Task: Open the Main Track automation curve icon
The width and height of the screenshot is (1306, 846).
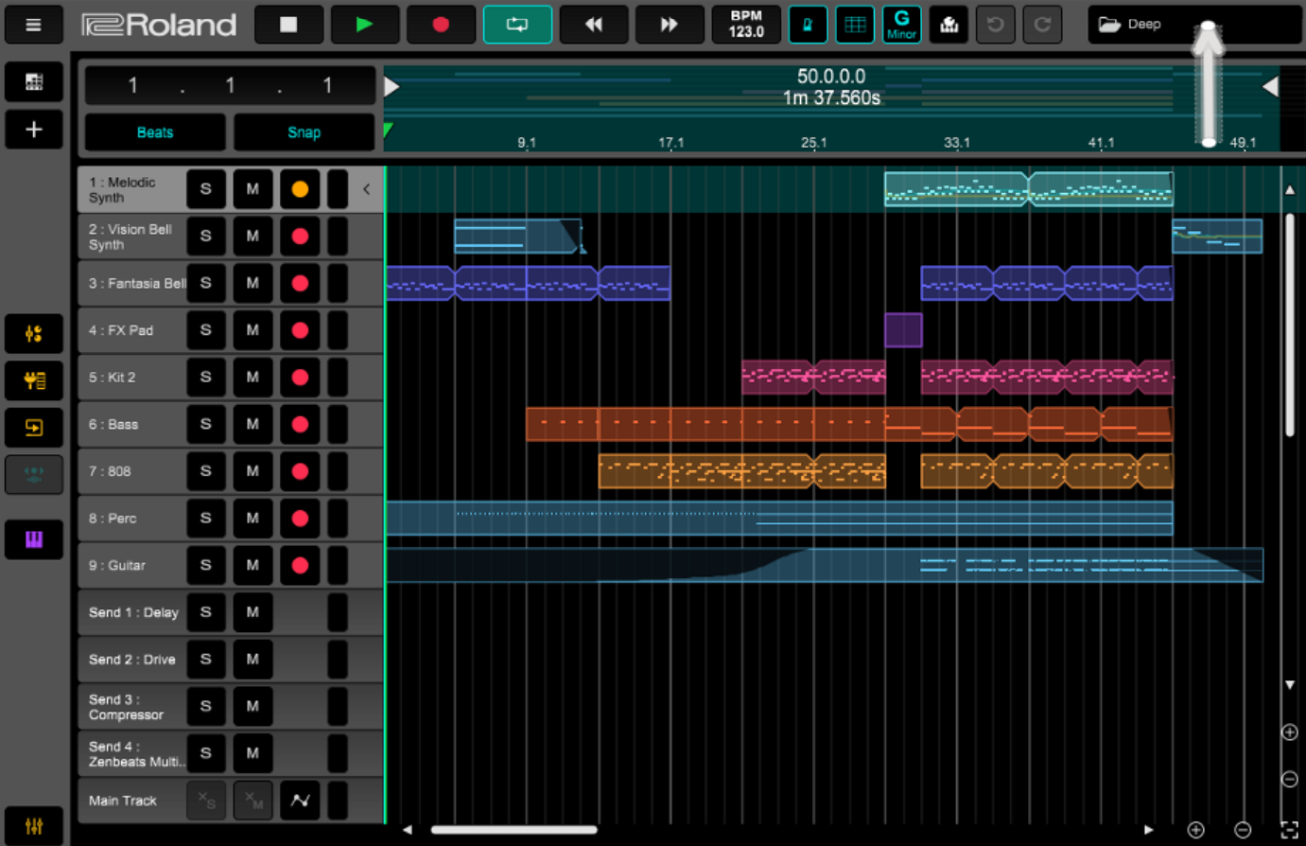Action: point(300,801)
